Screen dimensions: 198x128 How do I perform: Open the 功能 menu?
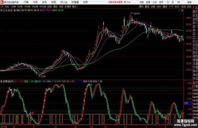tap(142, 2)
